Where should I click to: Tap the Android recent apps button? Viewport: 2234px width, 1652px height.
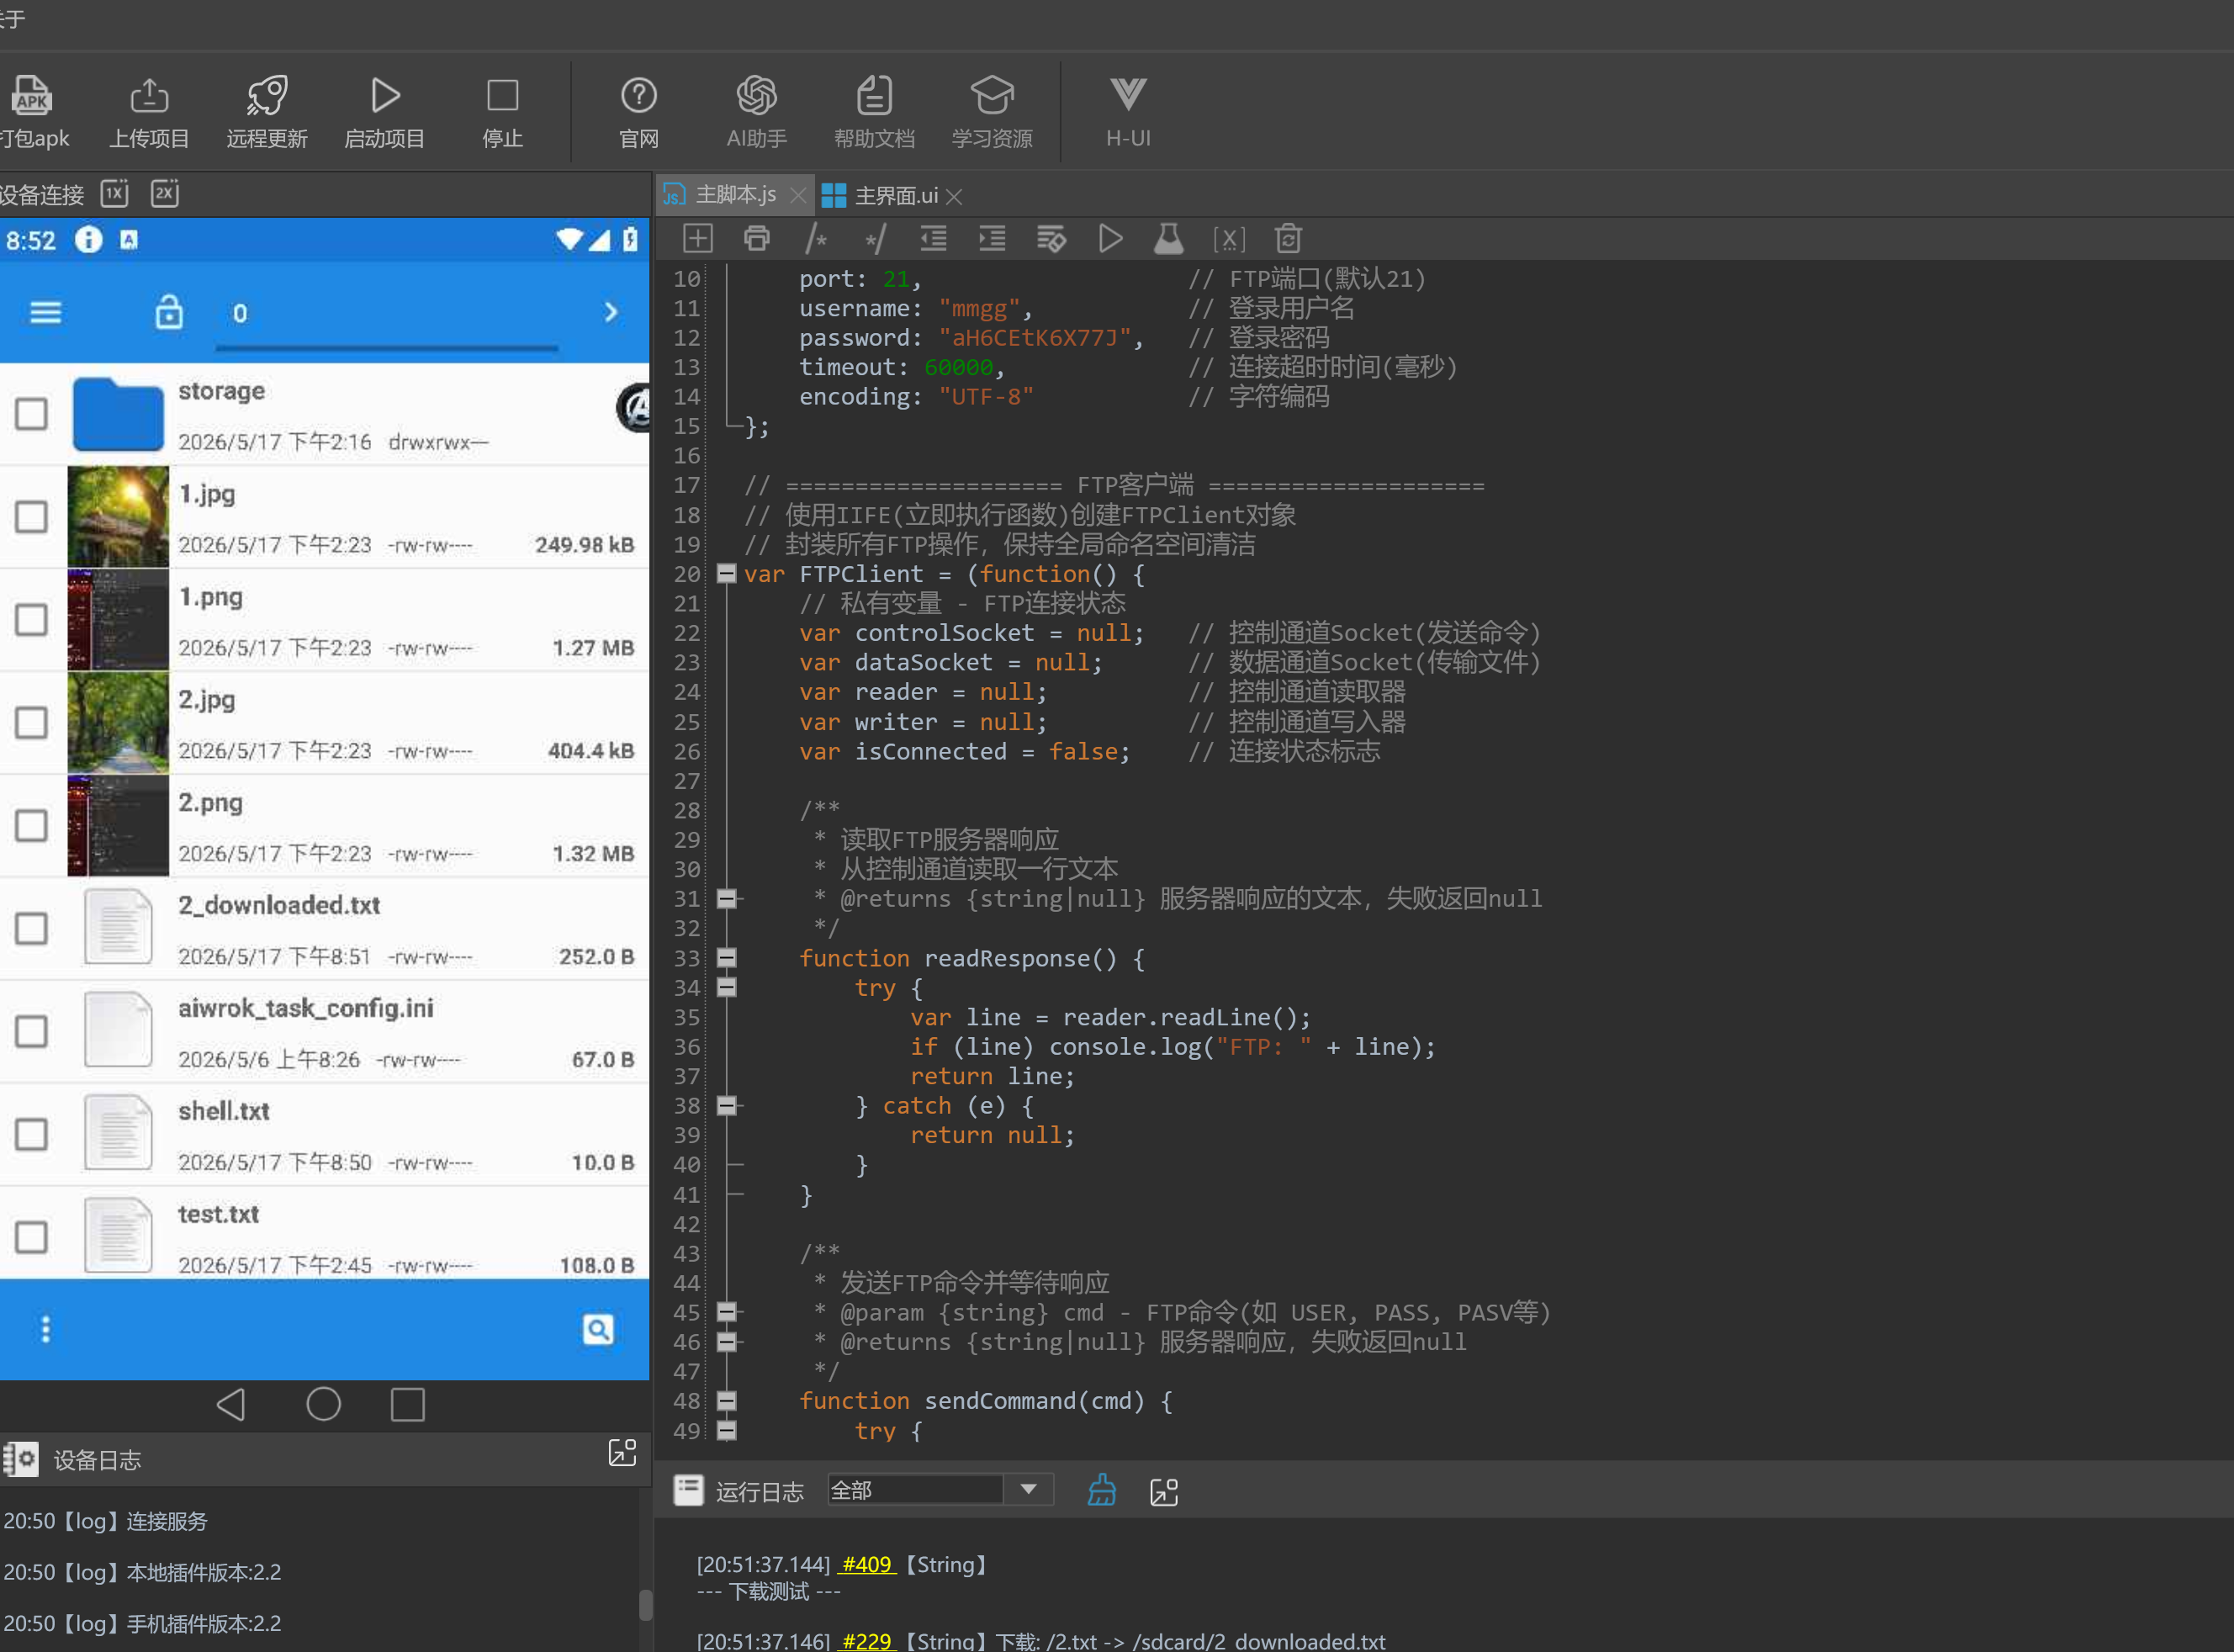coord(408,1404)
